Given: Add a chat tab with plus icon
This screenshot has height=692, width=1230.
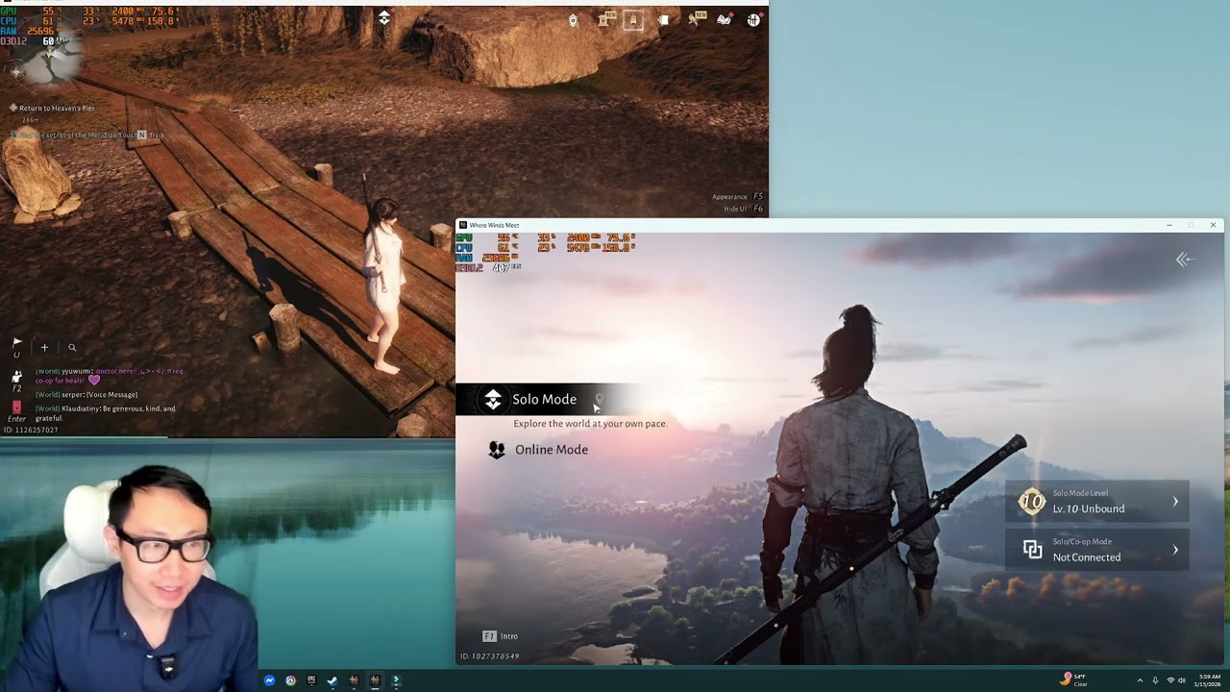Looking at the screenshot, I should pyautogui.click(x=44, y=348).
